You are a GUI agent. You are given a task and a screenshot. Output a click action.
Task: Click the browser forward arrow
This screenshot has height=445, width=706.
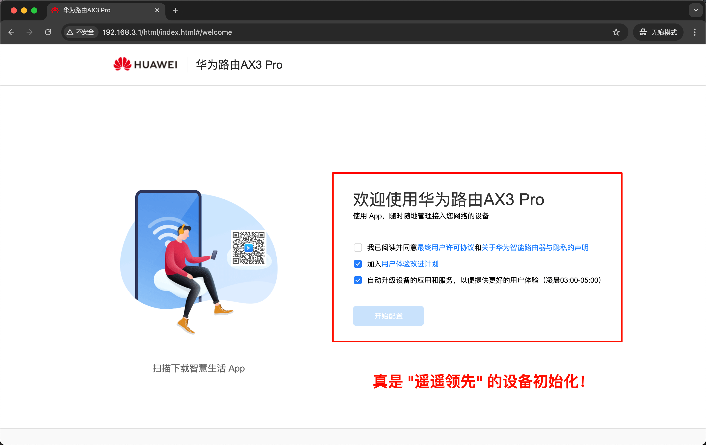[30, 32]
